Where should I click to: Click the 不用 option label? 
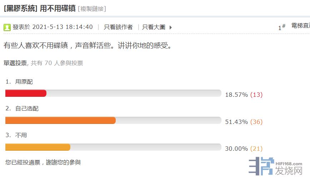pyautogui.click(x=21, y=135)
